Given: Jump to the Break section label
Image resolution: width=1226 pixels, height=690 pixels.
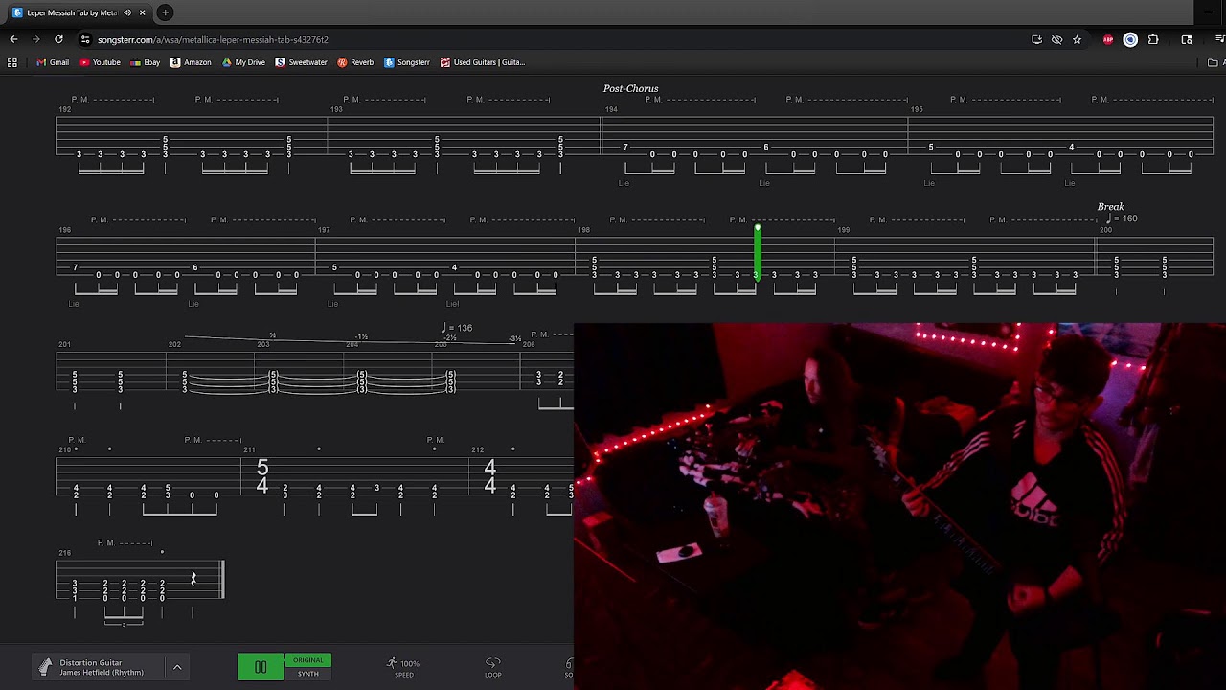Looking at the screenshot, I should (x=1111, y=206).
